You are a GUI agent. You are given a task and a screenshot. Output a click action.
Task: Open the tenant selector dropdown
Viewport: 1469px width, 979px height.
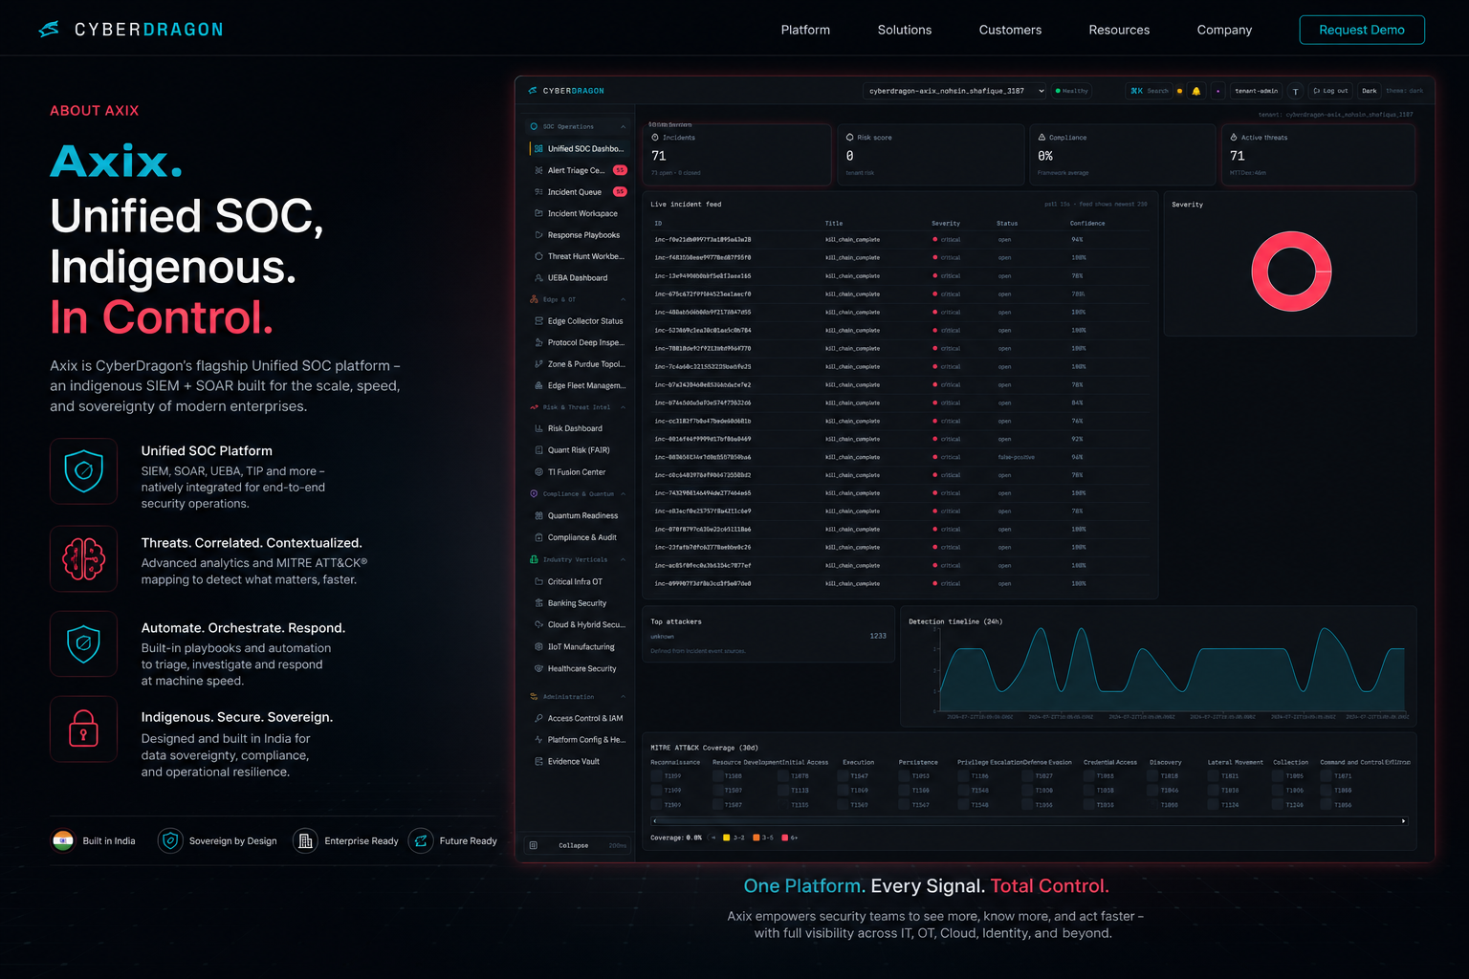click(x=954, y=91)
